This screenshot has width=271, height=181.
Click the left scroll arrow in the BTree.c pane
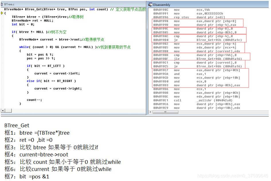(3, 111)
